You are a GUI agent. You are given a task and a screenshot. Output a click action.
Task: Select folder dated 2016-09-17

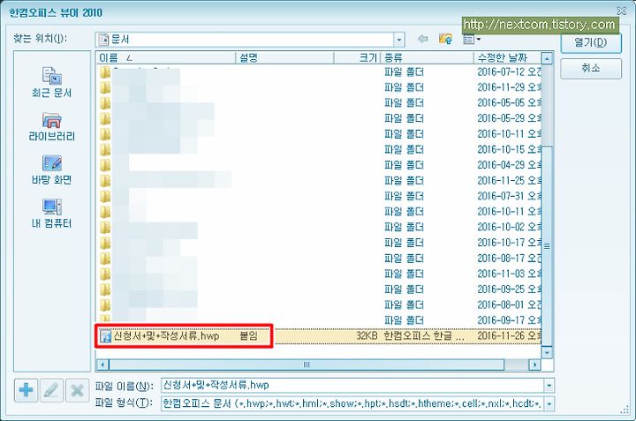pyautogui.click(x=319, y=320)
